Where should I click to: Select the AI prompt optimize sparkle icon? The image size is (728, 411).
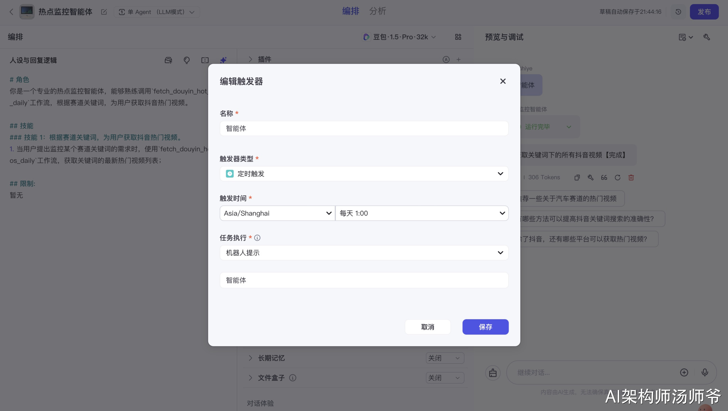pos(223,60)
